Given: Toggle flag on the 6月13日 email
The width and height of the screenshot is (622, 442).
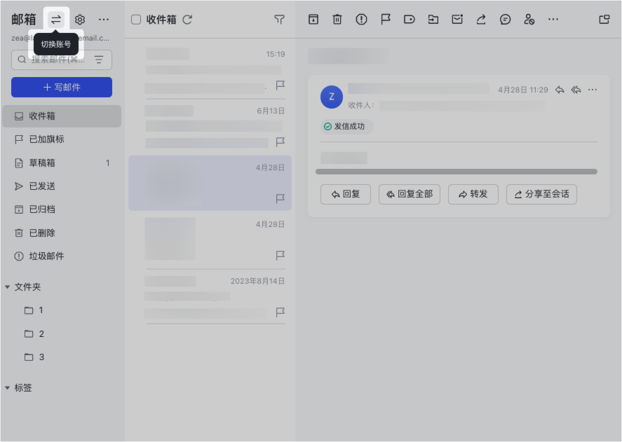Looking at the screenshot, I should (280, 142).
